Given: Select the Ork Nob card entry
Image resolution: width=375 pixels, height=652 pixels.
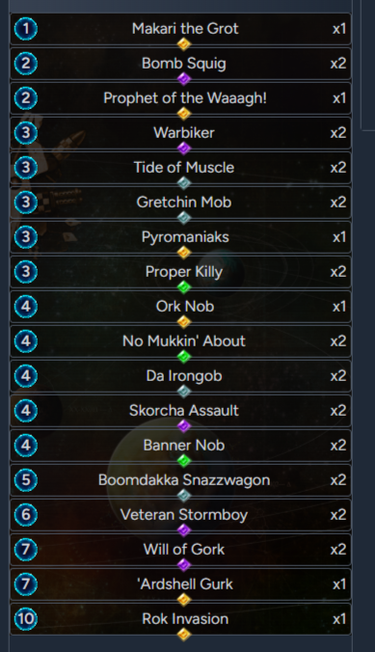Looking at the screenshot, I should pos(180,307).
